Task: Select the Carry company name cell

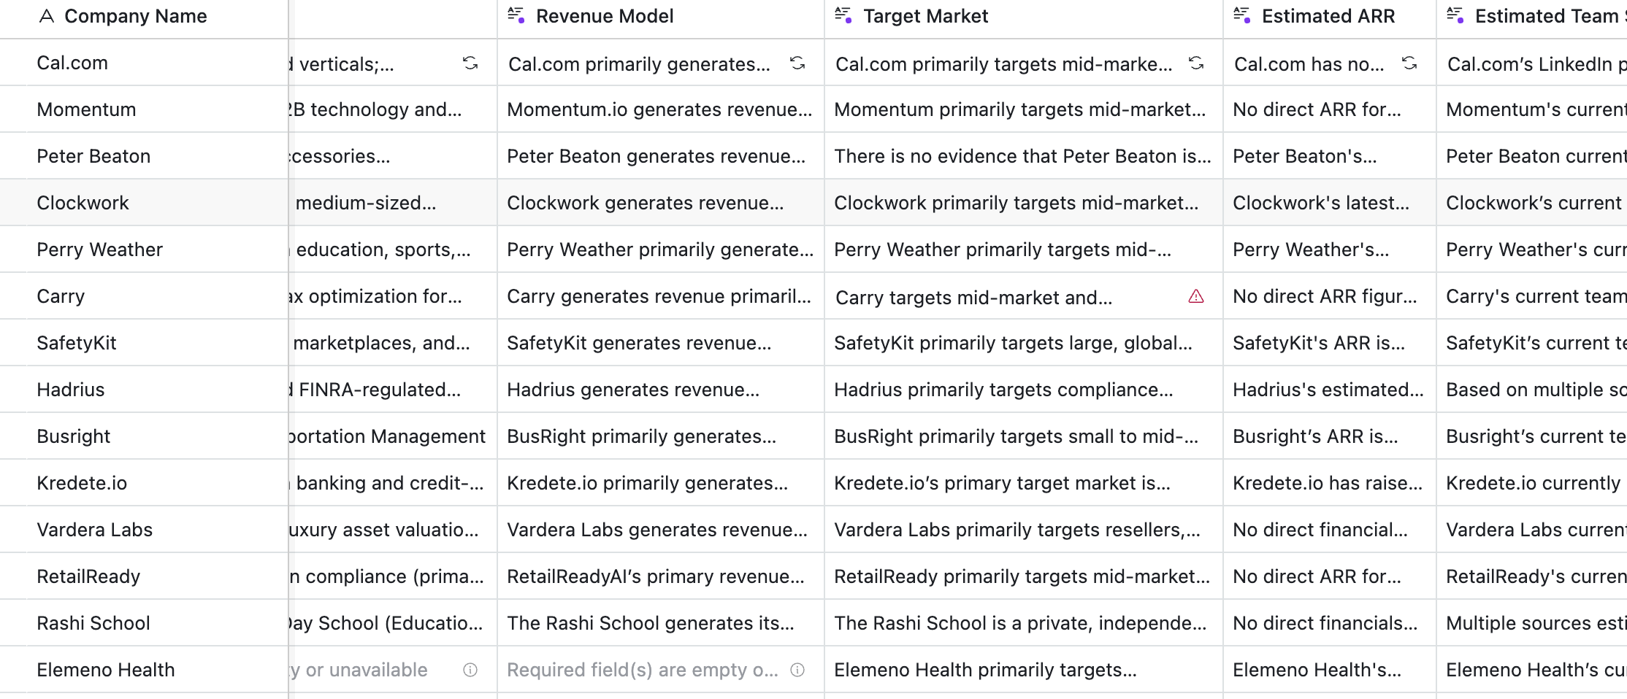Action: 144,296
